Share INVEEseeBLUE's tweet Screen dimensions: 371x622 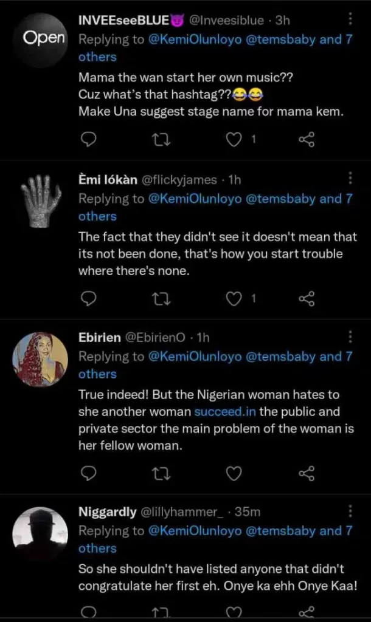pyautogui.click(x=307, y=140)
